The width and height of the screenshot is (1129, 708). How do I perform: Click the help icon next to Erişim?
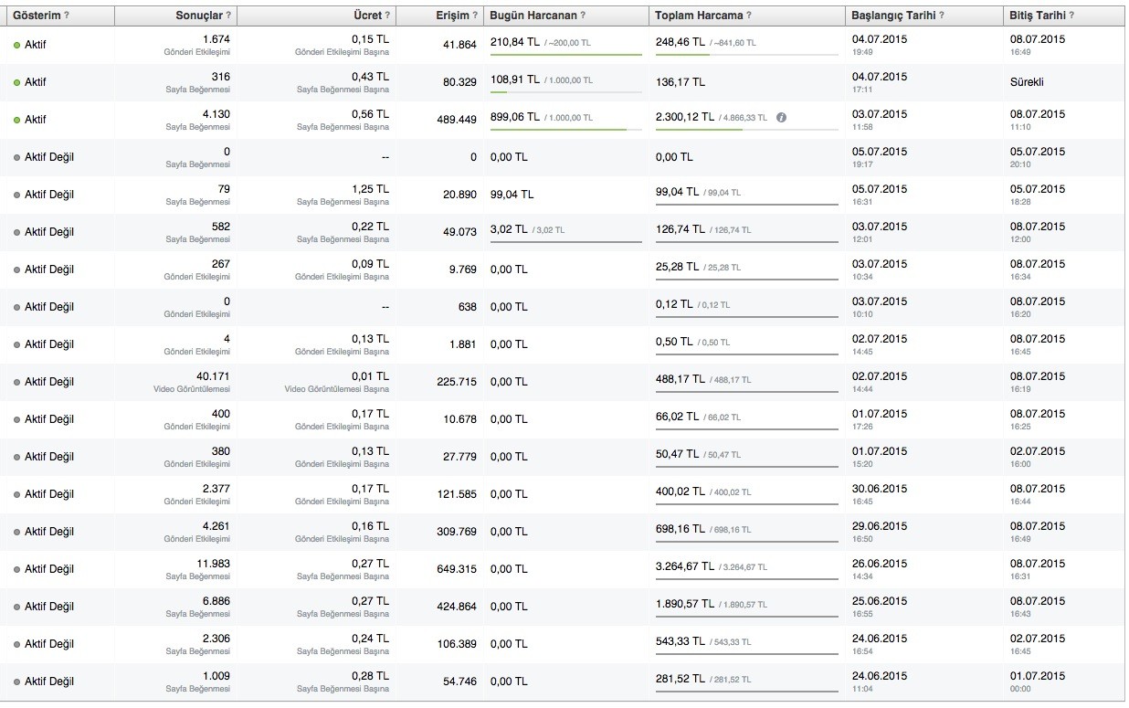(476, 16)
